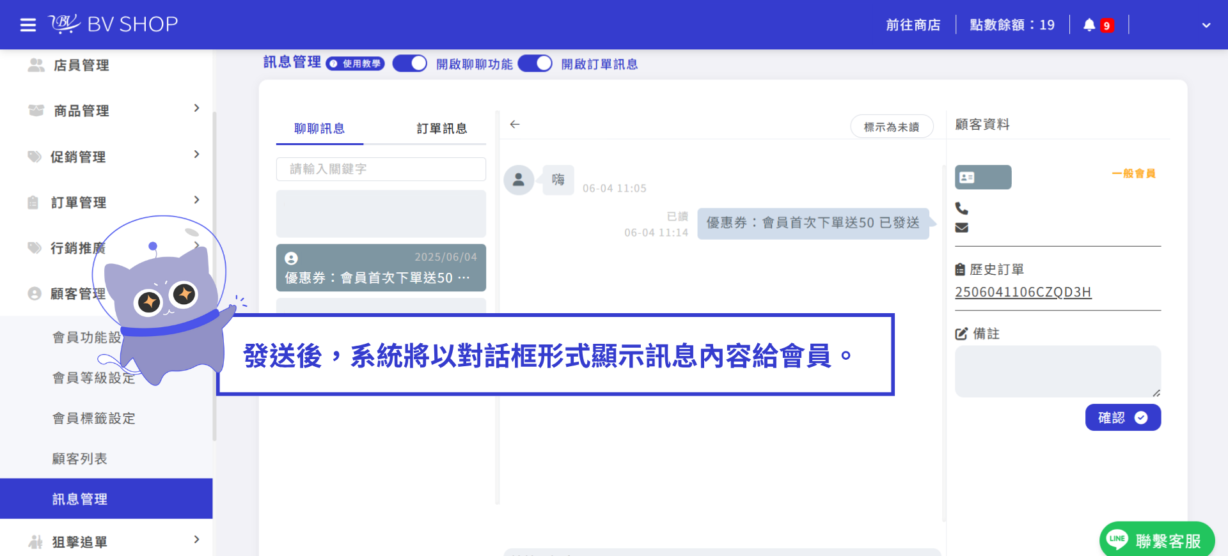Click the BV SHOP logo

(114, 24)
